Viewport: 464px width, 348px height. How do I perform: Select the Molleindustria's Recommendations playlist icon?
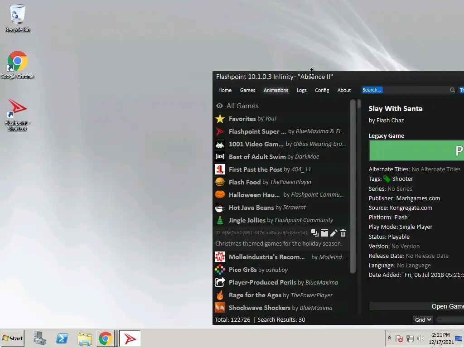tap(220, 257)
